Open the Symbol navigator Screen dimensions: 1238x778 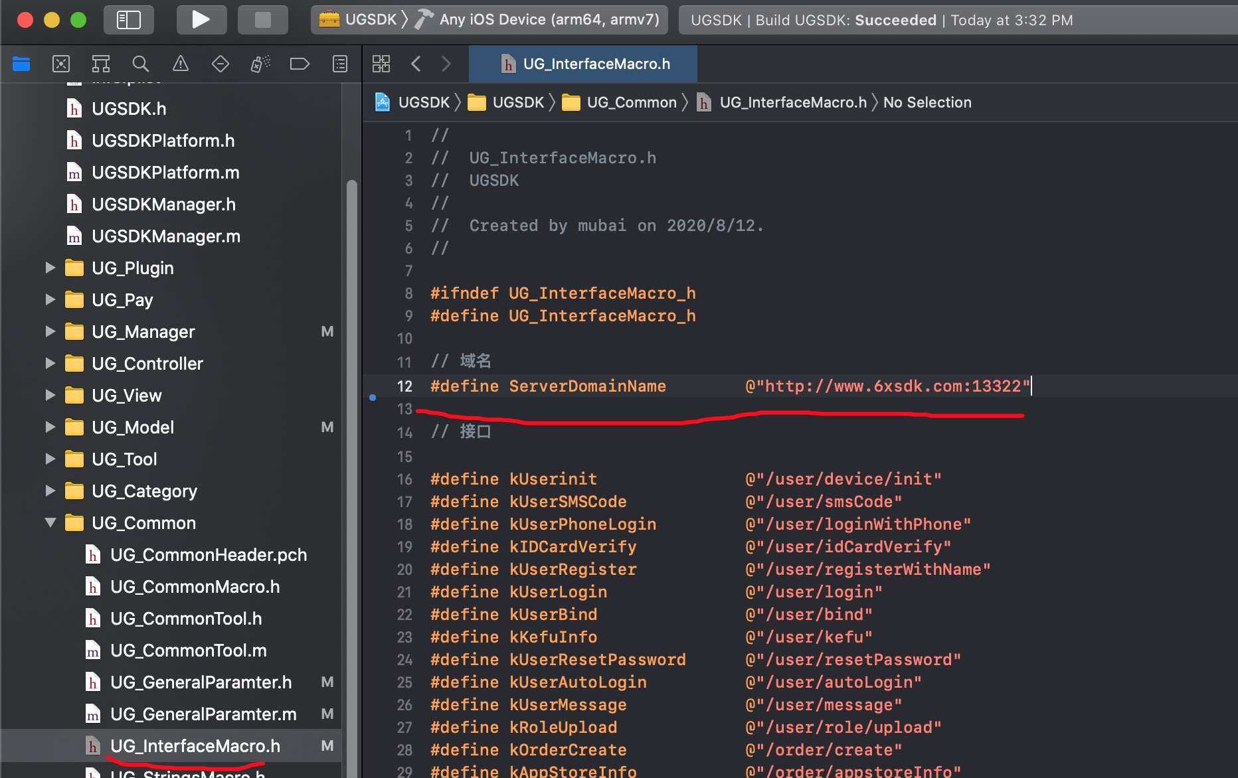tap(101, 64)
